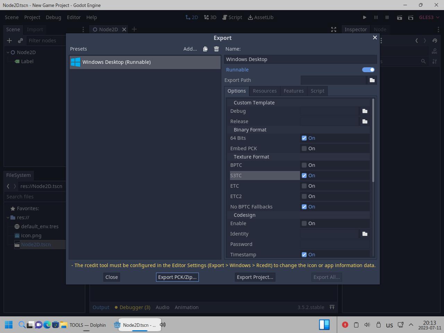Open system tray volume control
This screenshot has width=444, height=333.
click(367, 325)
